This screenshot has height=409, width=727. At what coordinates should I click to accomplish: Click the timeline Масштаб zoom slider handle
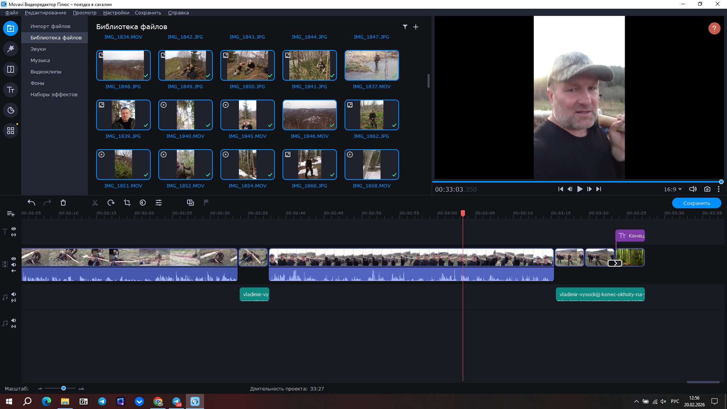[x=64, y=388]
